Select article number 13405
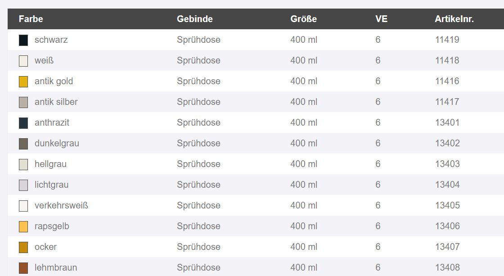 pos(447,205)
